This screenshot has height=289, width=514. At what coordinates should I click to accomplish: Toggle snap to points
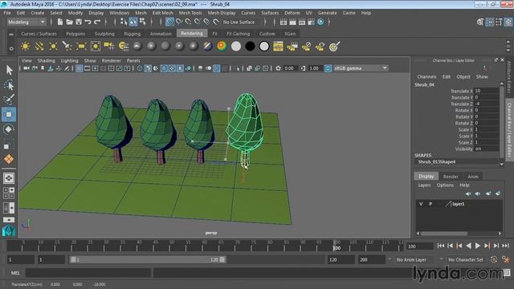pos(188,22)
